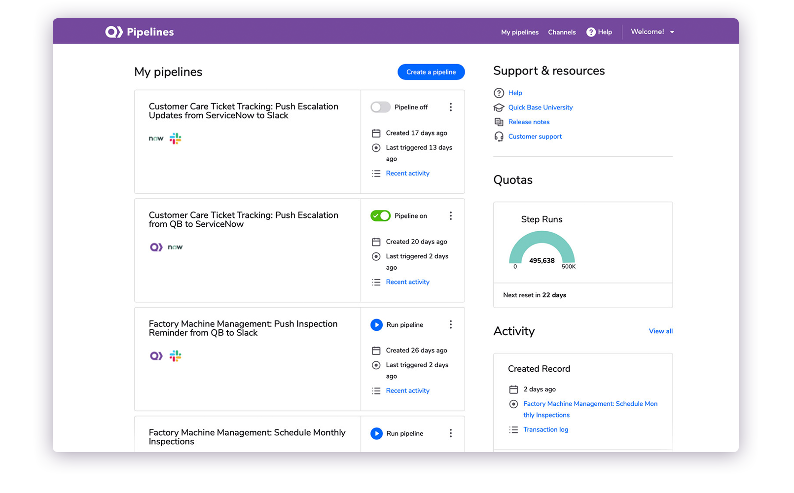This screenshot has width=794, height=493.
Task: Click list icon beside Transaction log
Action: [x=513, y=430]
